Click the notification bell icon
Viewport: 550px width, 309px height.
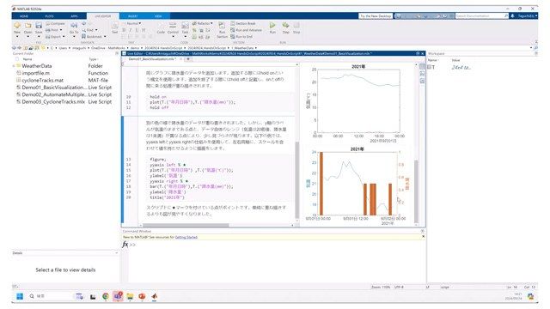512,16
